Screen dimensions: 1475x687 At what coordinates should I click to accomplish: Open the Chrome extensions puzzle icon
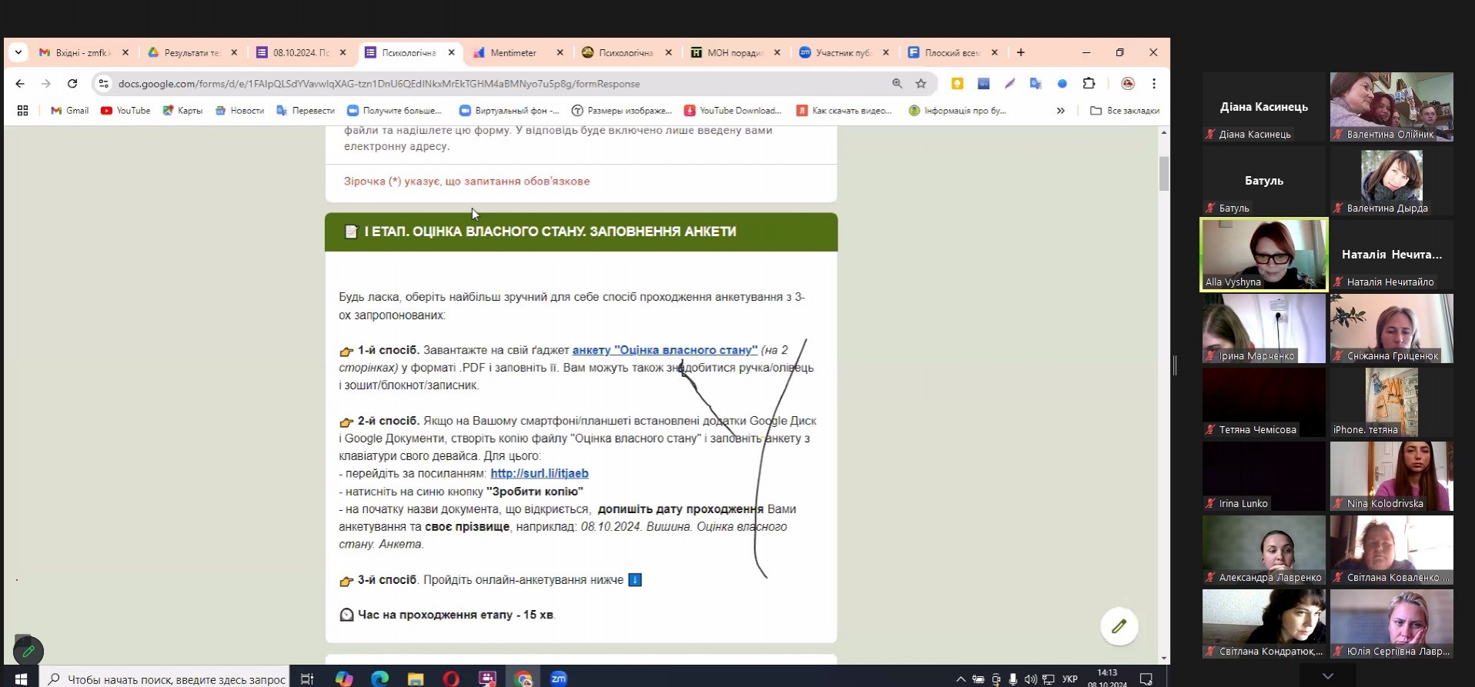tap(1089, 84)
